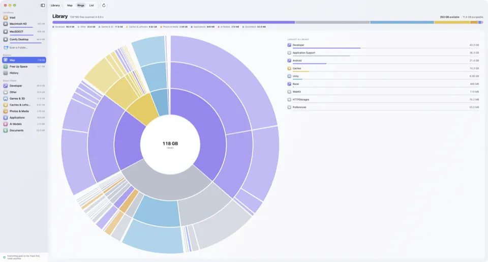Click the Library breadcrumb button
The height and width of the screenshot is (262, 488).
pos(55,5)
